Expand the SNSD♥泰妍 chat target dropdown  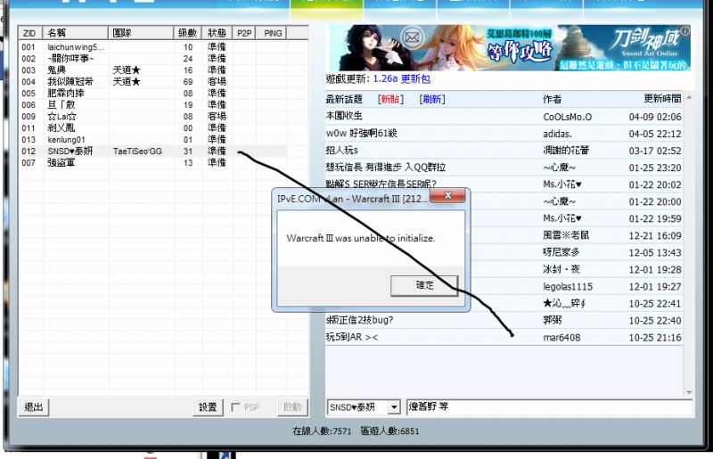click(x=394, y=407)
